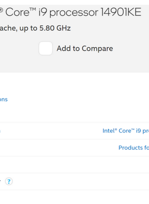Viewport: 149px width, 204px height.
Task: Click the 'ache,' cache text in subtitle
Action: point(9,28)
